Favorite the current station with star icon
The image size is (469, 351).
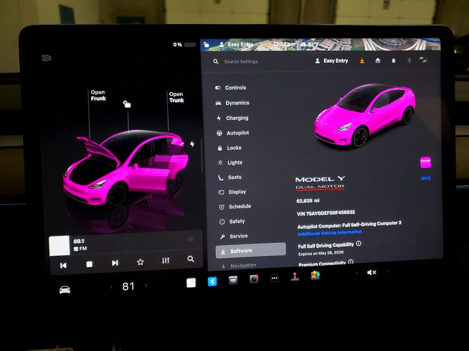click(x=140, y=262)
